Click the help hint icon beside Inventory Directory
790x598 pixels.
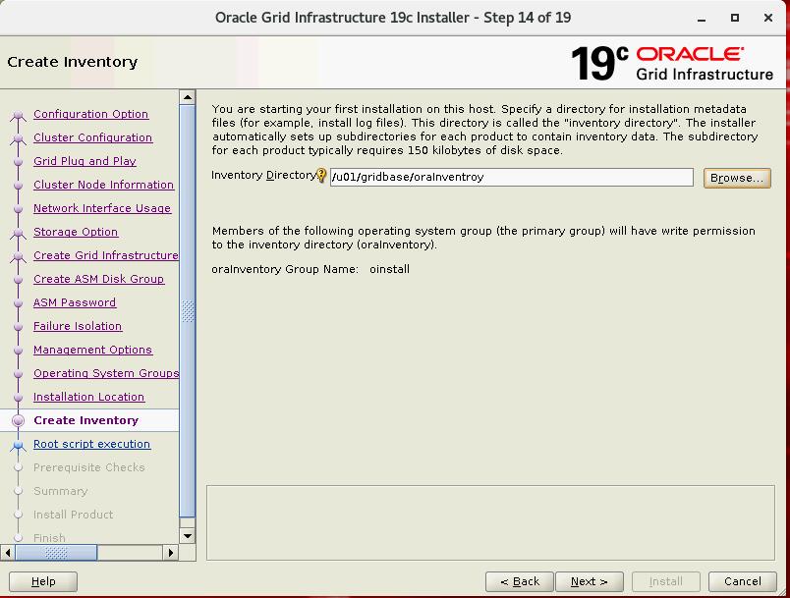321,177
